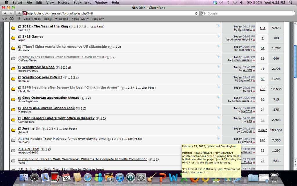297x186 pixels.
Task: Open thread 'Greg Ostertag apprecation thread'
Action: 51,98
